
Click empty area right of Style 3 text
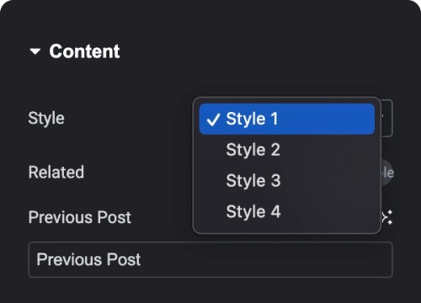327,181
